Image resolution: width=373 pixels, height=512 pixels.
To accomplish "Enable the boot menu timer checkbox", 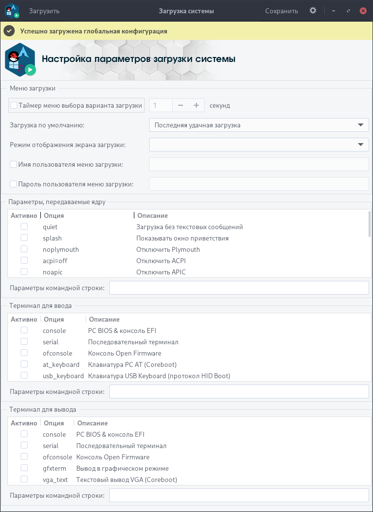I will [14, 105].
